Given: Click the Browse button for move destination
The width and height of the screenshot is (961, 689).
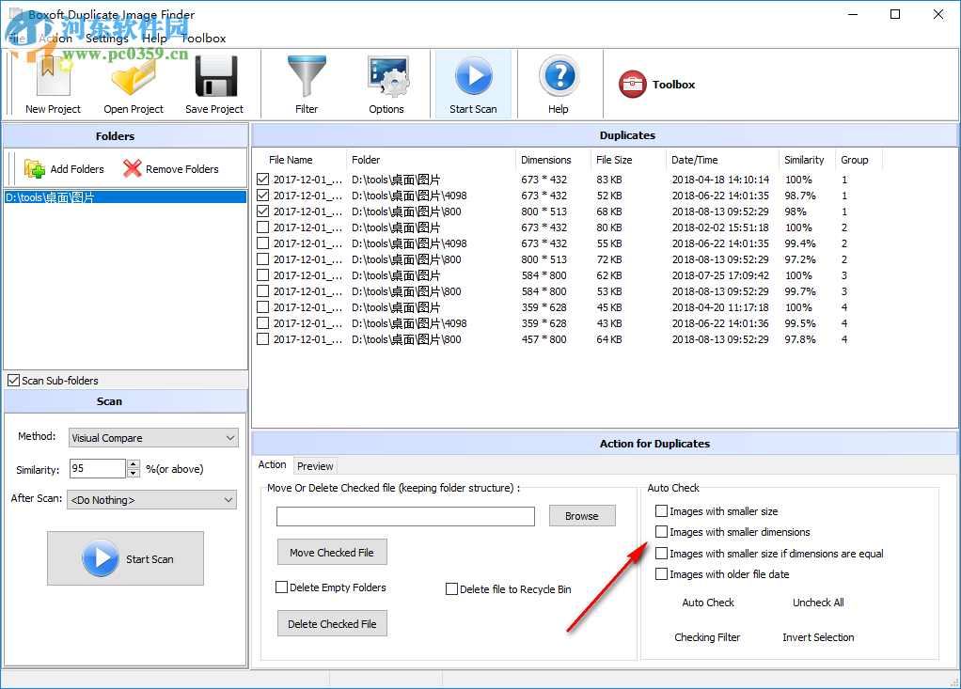Looking at the screenshot, I should [581, 516].
